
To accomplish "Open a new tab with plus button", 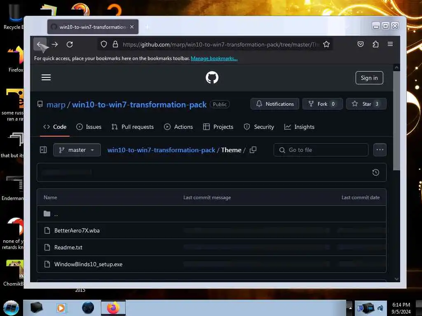I will click(x=147, y=27).
